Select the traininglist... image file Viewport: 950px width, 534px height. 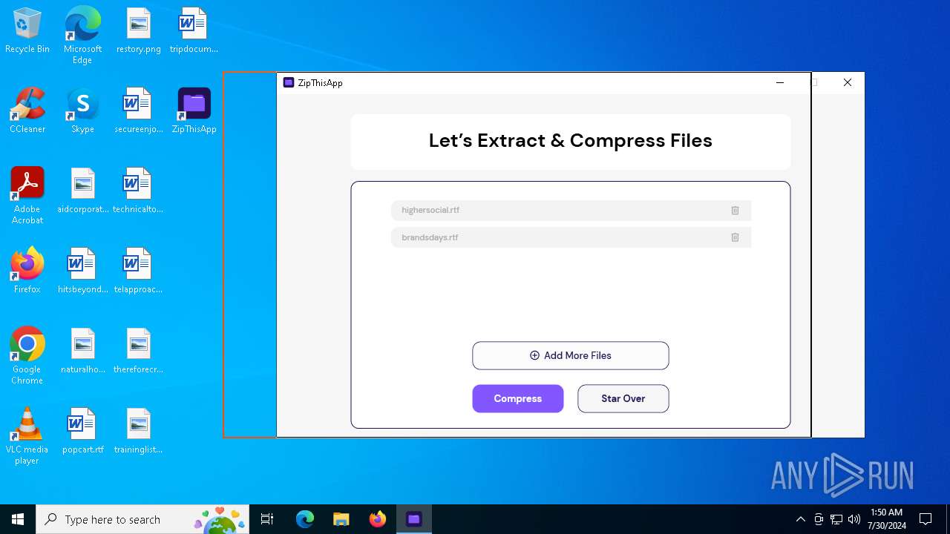(138, 432)
